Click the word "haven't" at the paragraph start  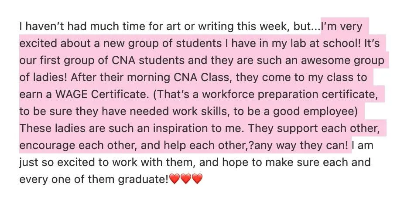tap(43, 26)
